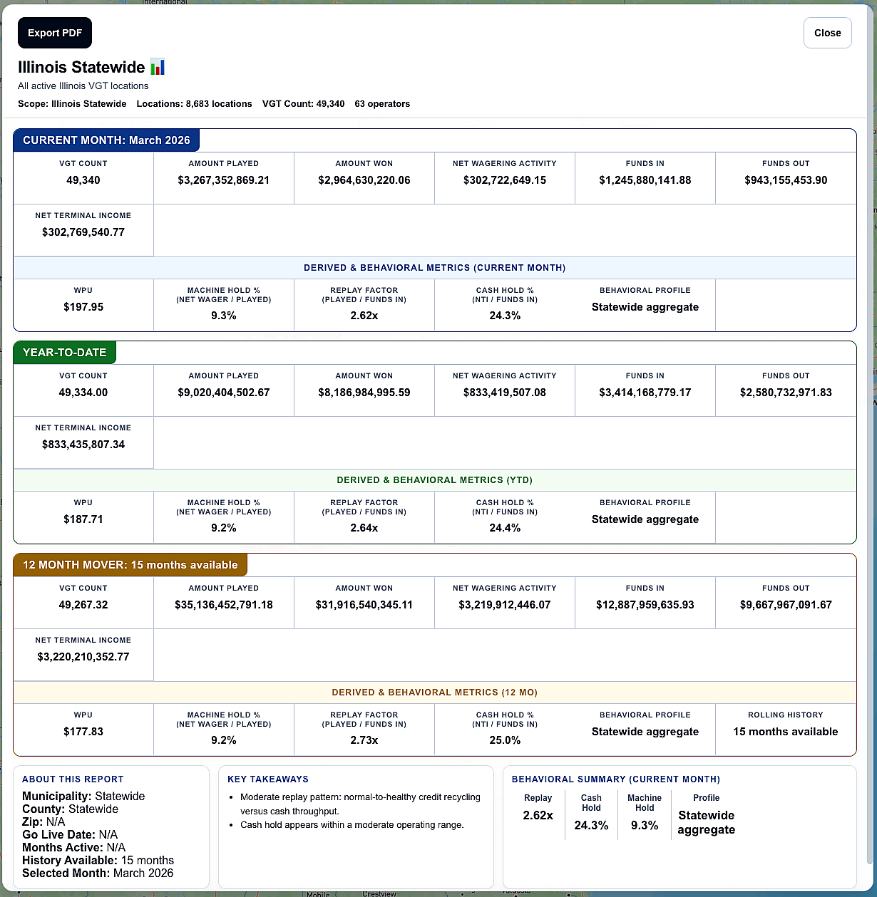The width and height of the screenshot is (877, 897).
Task: Click Funds In value $1,245,880,141.88
Action: tap(645, 180)
